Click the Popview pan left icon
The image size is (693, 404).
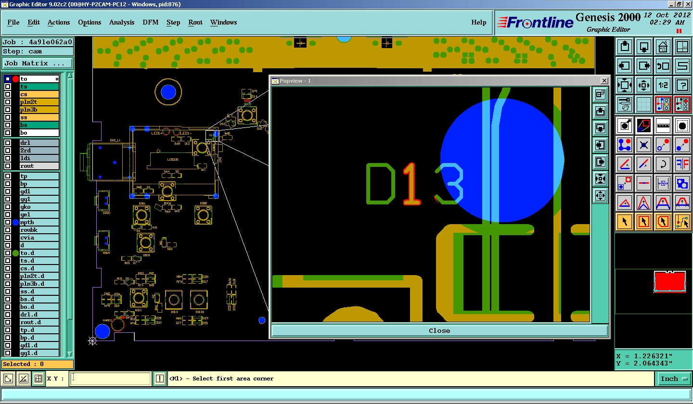coord(600,145)
